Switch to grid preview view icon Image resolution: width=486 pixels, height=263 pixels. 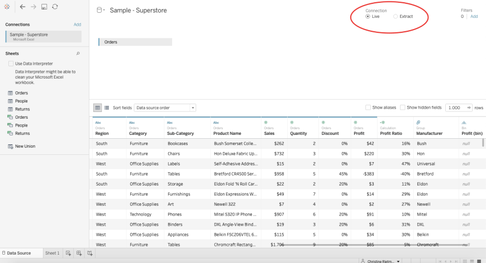[98, 108]
